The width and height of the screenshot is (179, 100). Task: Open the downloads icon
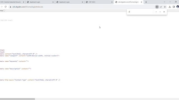point(170,7)
